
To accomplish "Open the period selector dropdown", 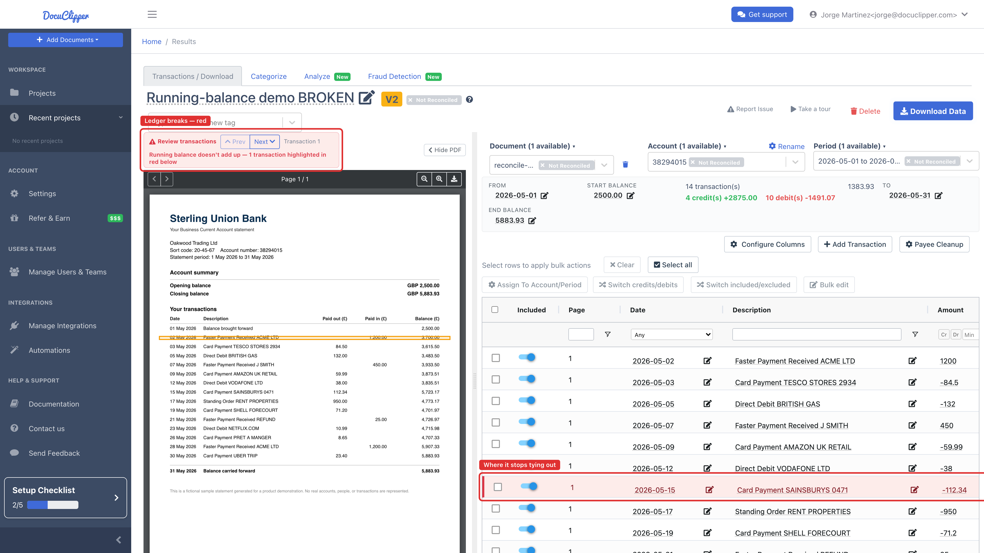I will tap(969, 161).
